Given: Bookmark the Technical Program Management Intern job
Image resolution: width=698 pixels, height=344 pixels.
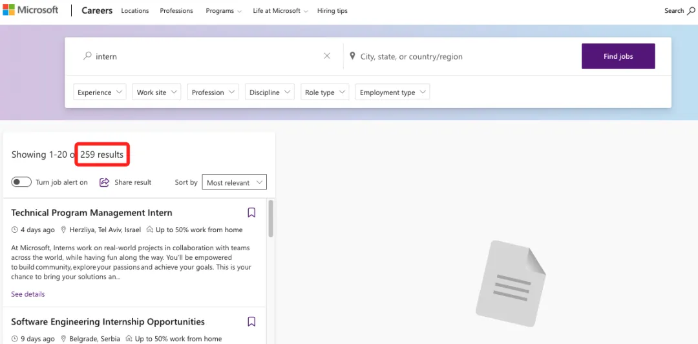Looking at the screenshot, I should pos(251,213).
